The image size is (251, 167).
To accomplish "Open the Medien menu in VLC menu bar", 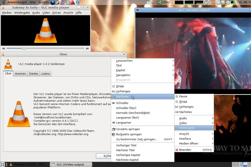I will 7,13.
